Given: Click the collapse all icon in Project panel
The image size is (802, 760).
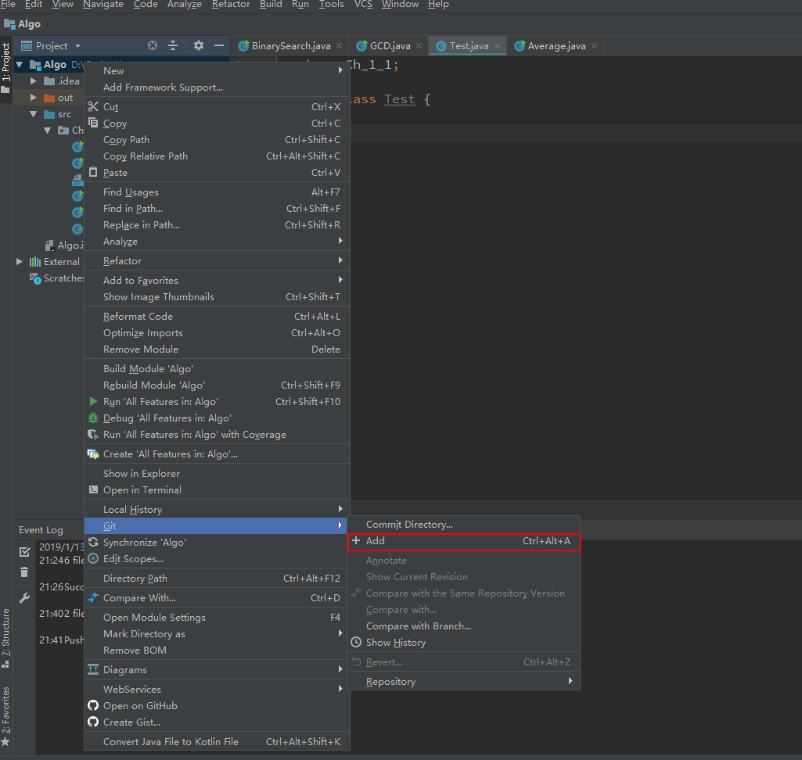Looking at the screenshot, I should [x=174, y=46].
